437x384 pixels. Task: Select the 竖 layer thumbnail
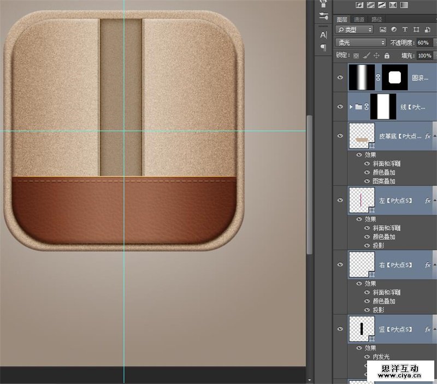point(361,329)
